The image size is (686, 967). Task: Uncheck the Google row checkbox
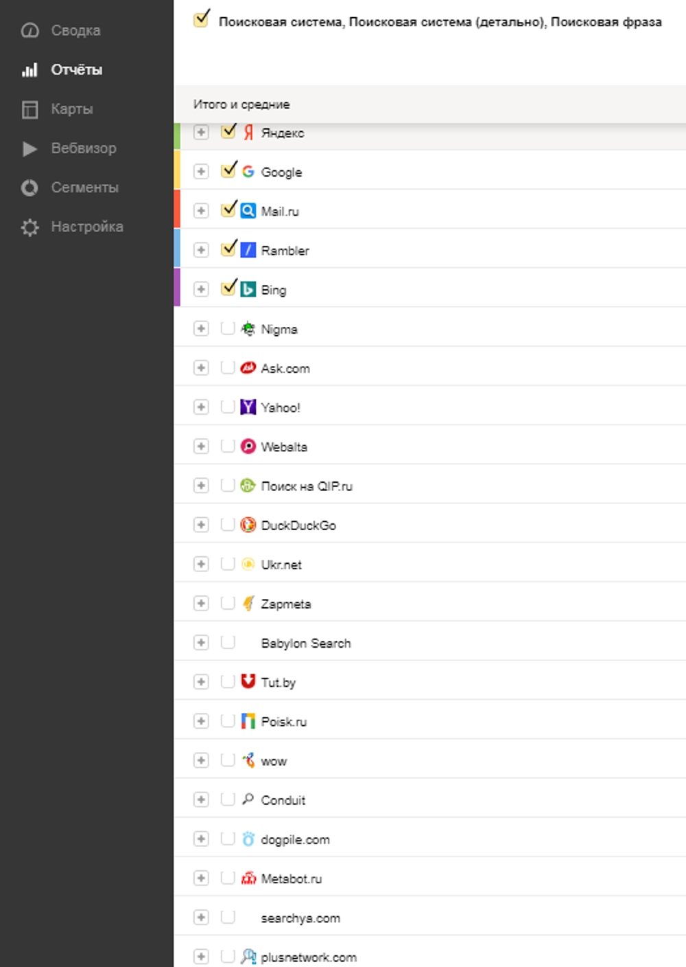click(x=228, y=170)
